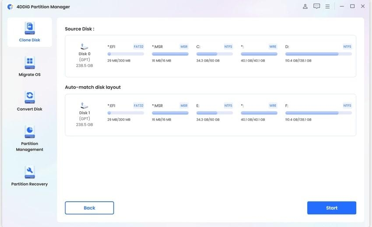Click the 34.3 GB/60 GB text under C:

(208, 61)
